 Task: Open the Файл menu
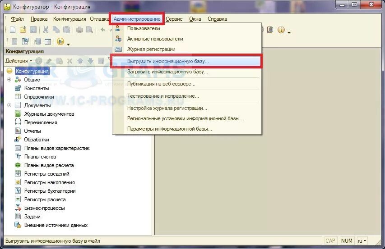(18, 19)
